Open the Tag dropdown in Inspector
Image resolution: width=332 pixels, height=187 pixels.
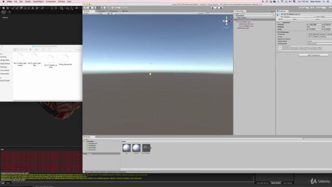[x=299, y=17]
